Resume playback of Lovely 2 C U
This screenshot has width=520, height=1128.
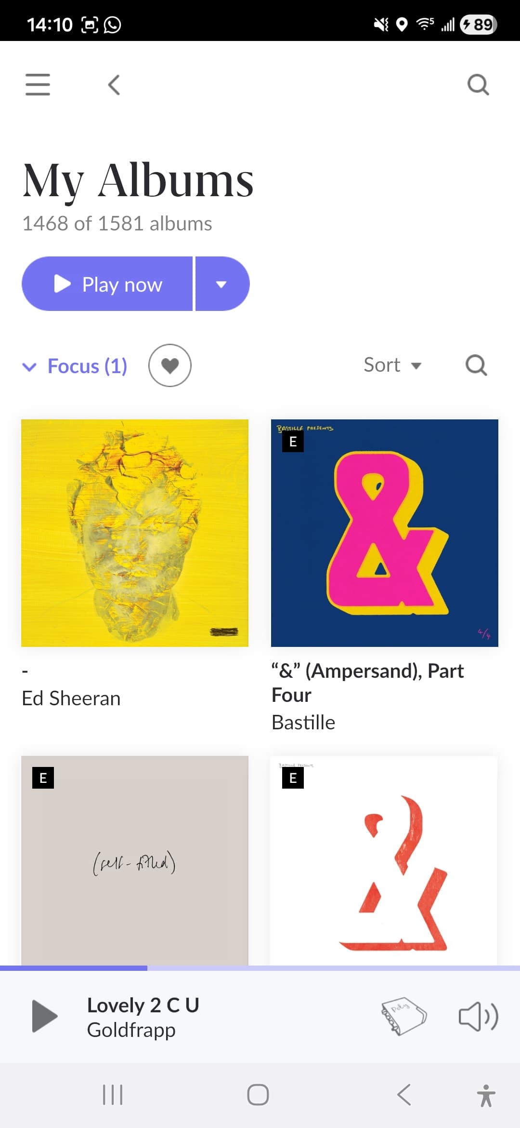coord(45,1016)
